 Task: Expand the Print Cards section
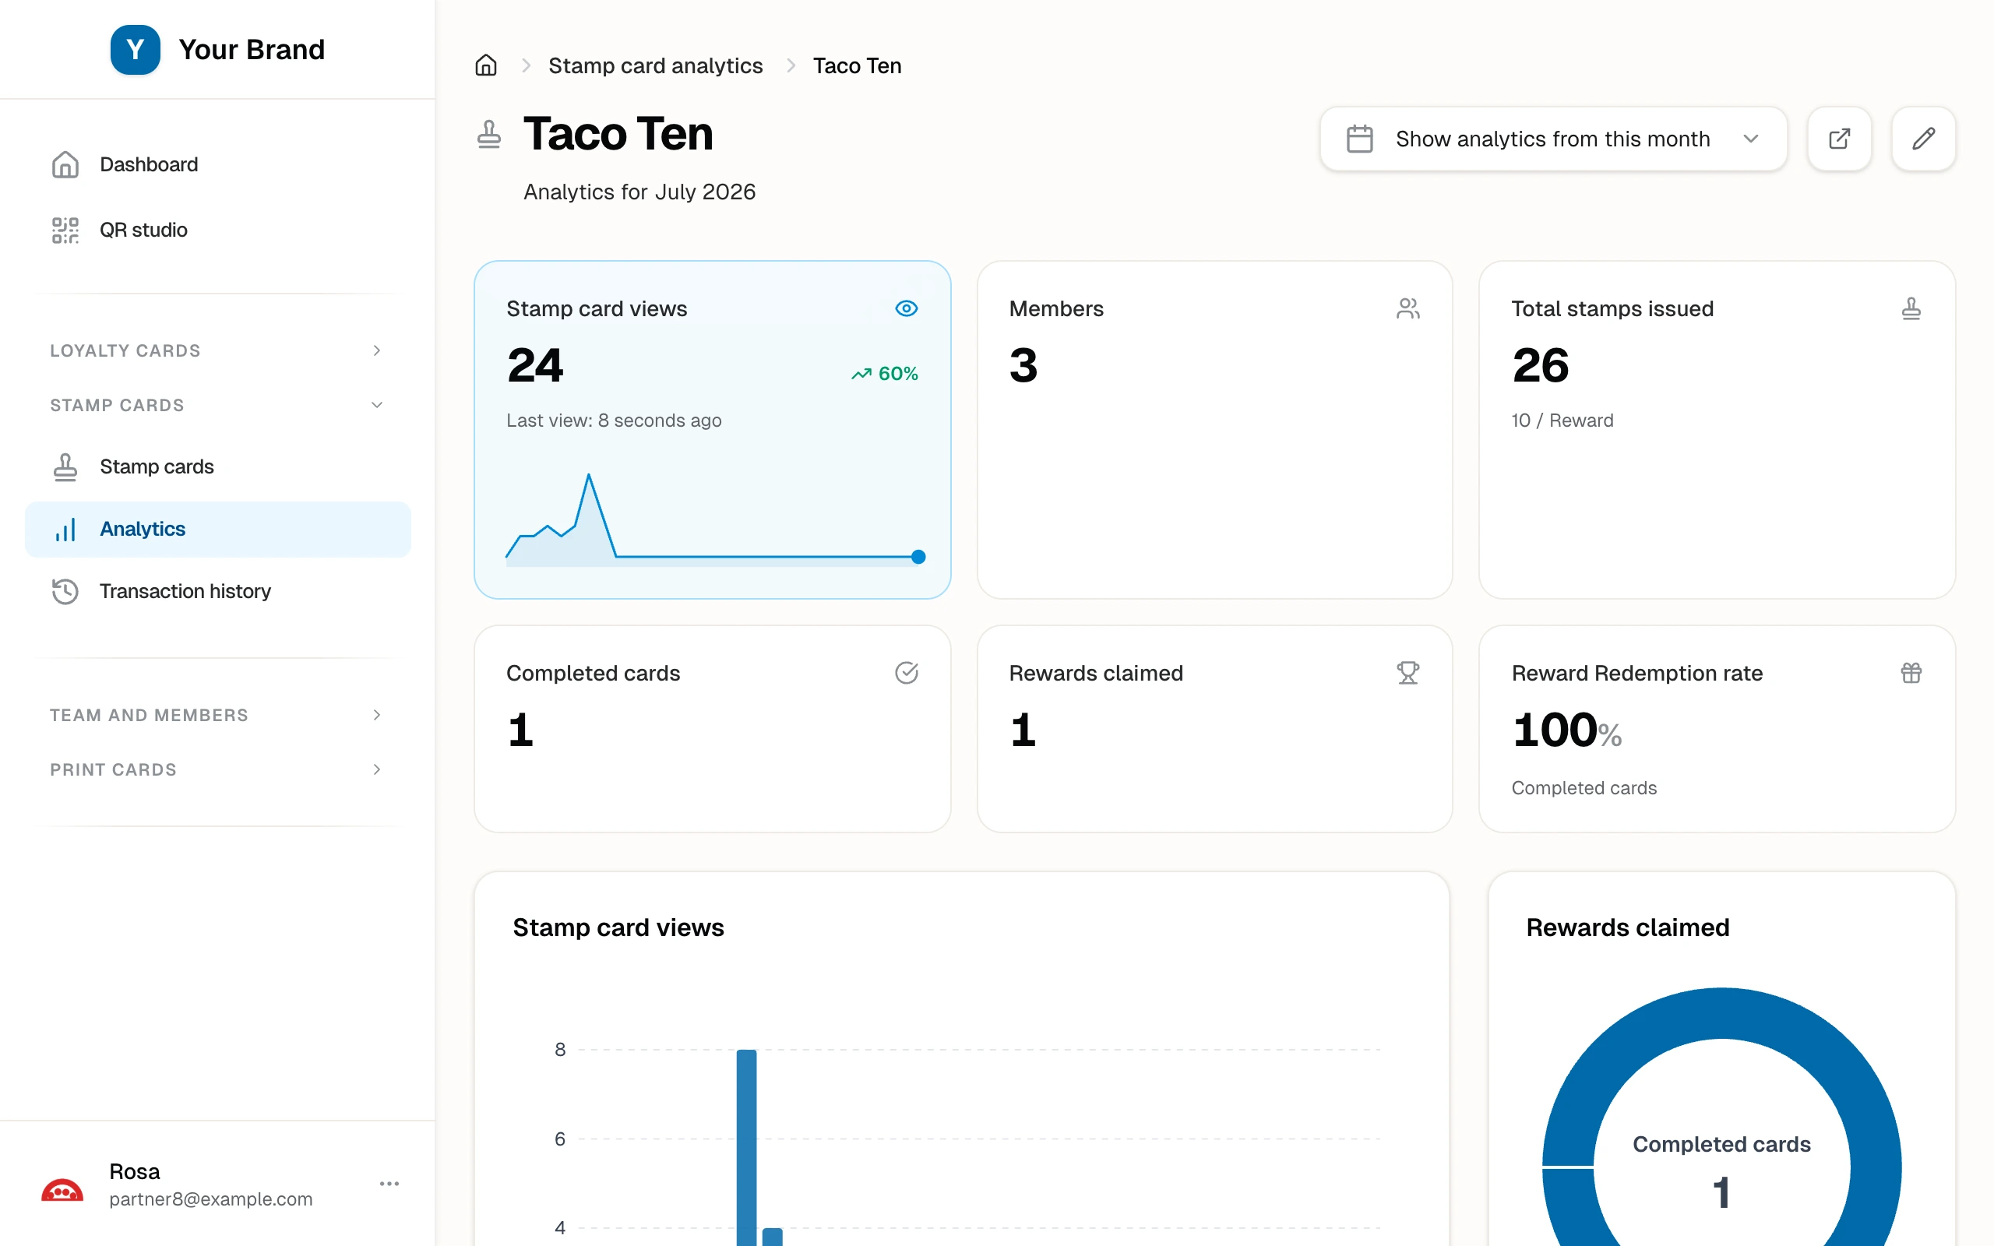point(217,769)
